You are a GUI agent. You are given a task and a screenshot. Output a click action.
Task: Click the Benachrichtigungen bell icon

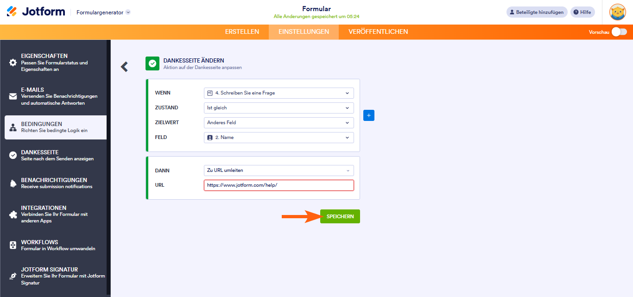tap(13, 183)
